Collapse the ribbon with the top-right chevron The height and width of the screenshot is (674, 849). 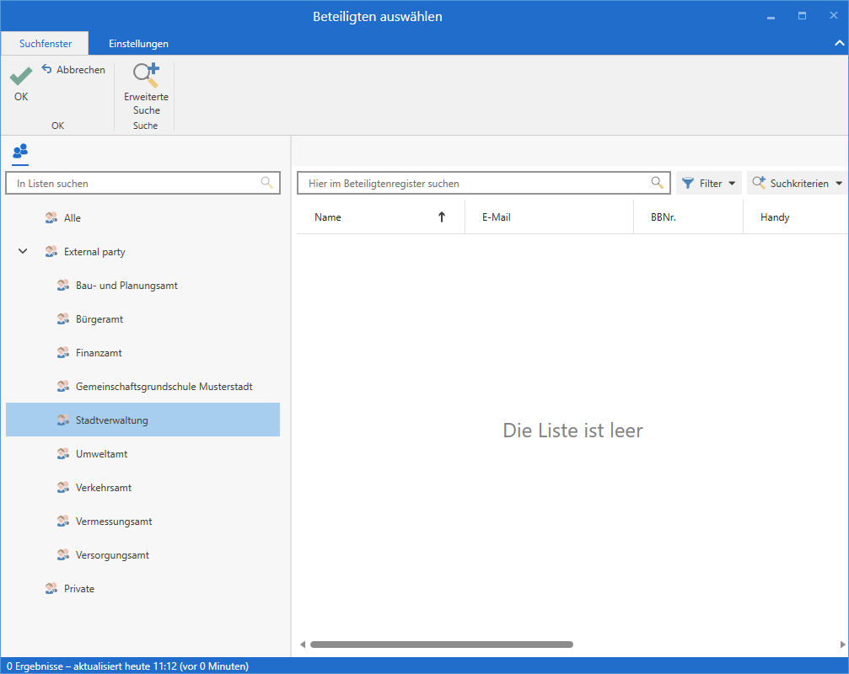(839, 43)
